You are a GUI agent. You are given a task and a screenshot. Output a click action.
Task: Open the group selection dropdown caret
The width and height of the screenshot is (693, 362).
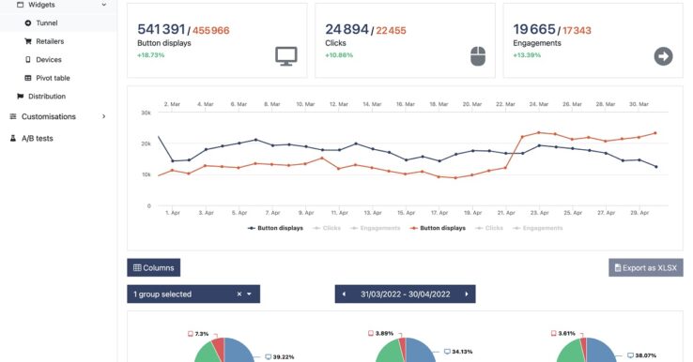[249, 294]
